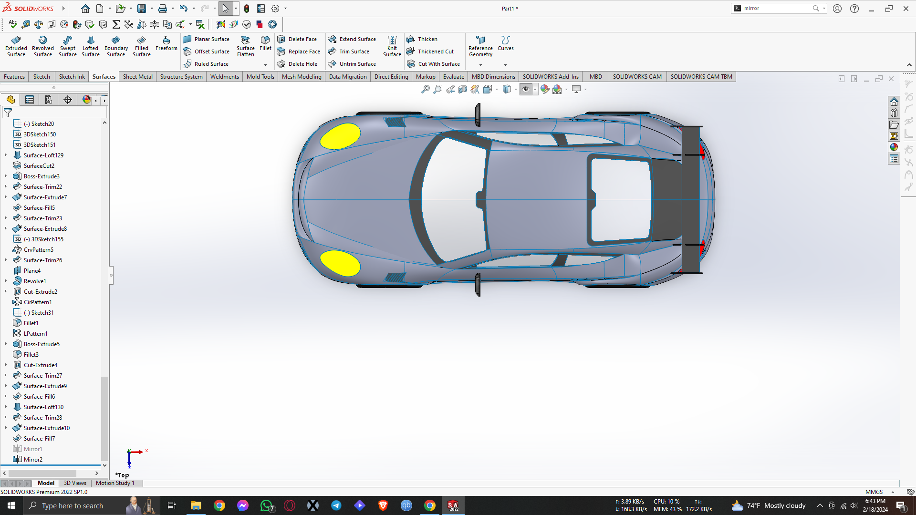
Task: Click the Zoom to Fit icon
Action: (x=425, y=89)
